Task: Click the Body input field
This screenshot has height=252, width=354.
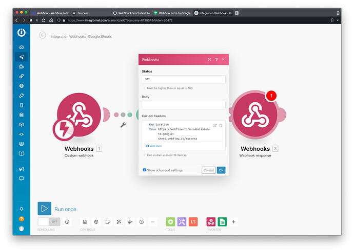Action: point(184,105)
